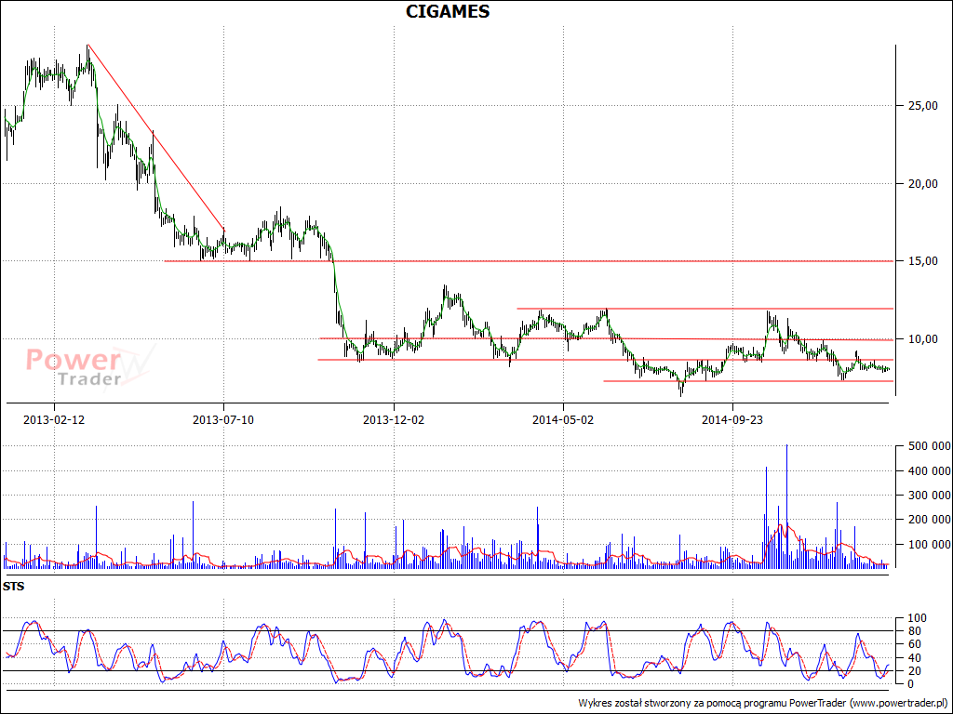The image size is (953, 714).
Task: Click the 200 000 volume axis label
Action: (930, 520)
